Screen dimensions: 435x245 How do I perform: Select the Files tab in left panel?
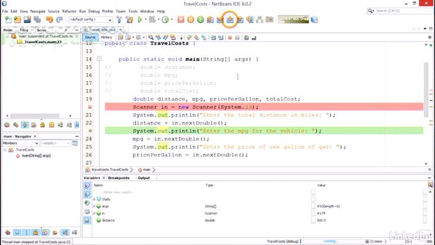pyautogui.click(x=24, y=30)
